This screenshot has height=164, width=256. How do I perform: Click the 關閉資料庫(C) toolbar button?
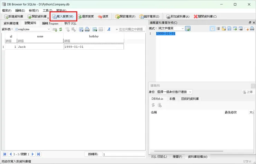[205, 17]
